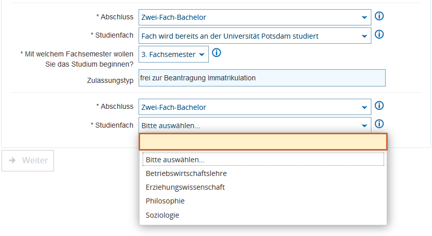
Task: Expand Studienfach dropdown showing 'Fach wird bereits'
Action: click(x=255, y=36)
